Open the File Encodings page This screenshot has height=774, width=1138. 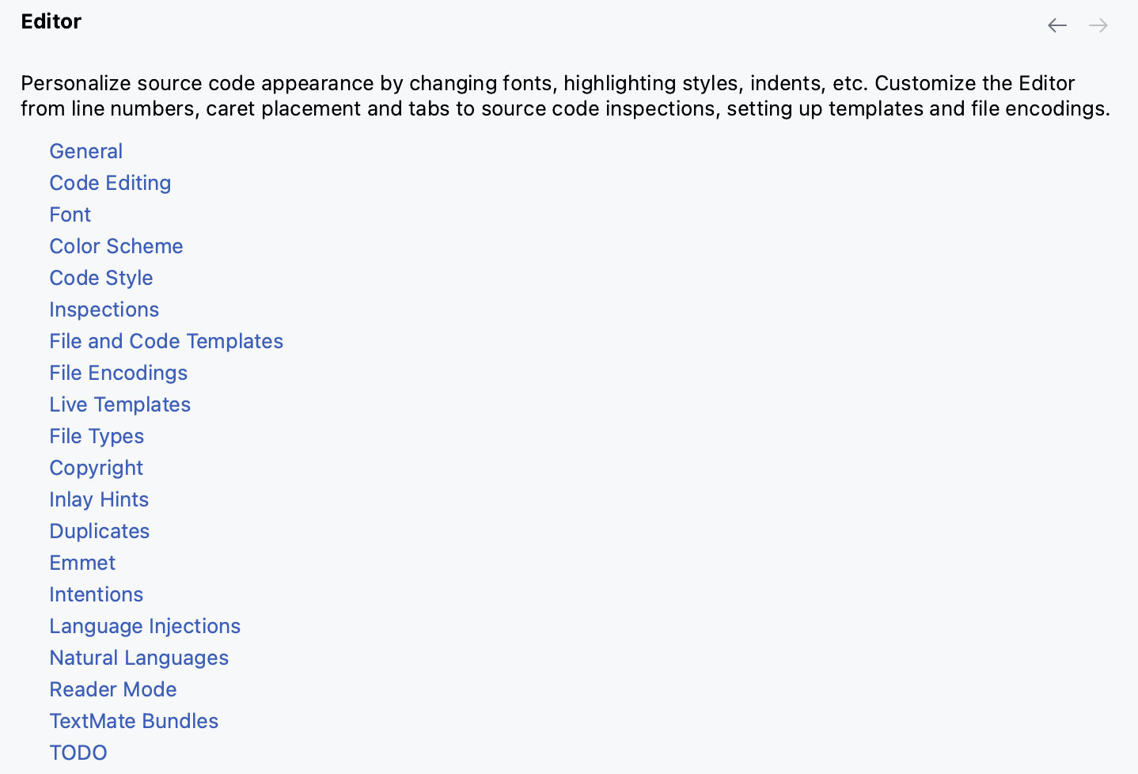118,373
